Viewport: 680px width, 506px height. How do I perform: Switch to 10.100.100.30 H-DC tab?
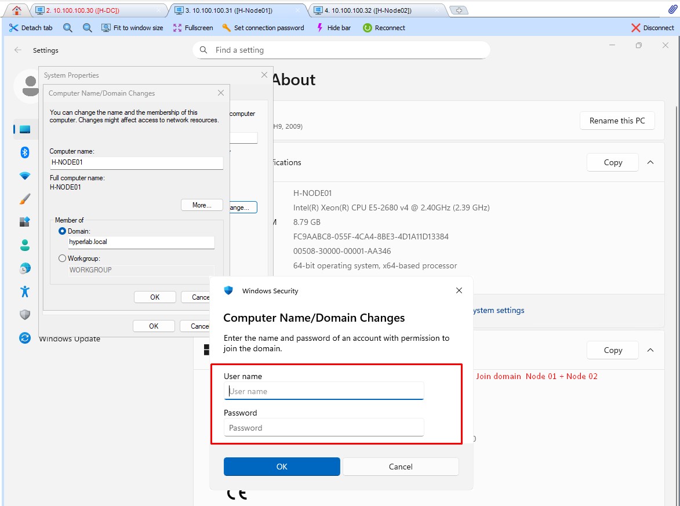pyautogui.click(x=100, y=10)
